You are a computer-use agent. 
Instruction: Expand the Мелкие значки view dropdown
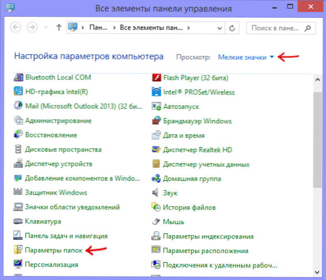click(246, 57)
